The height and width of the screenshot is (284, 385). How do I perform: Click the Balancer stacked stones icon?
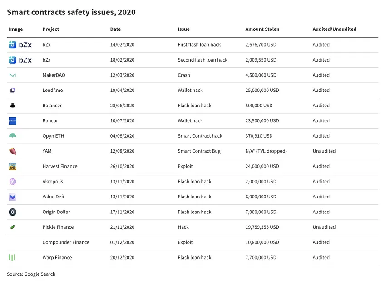pyautogui.click(x=13, y=106)
